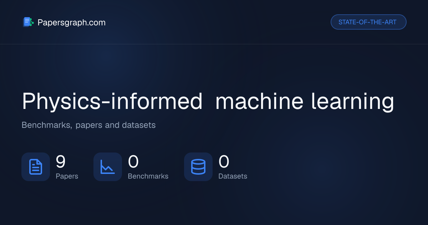
Task: Click the Papers label
Action: [x=67, y=176]
